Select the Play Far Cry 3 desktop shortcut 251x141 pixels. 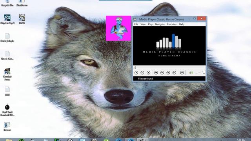click(7, 19)
